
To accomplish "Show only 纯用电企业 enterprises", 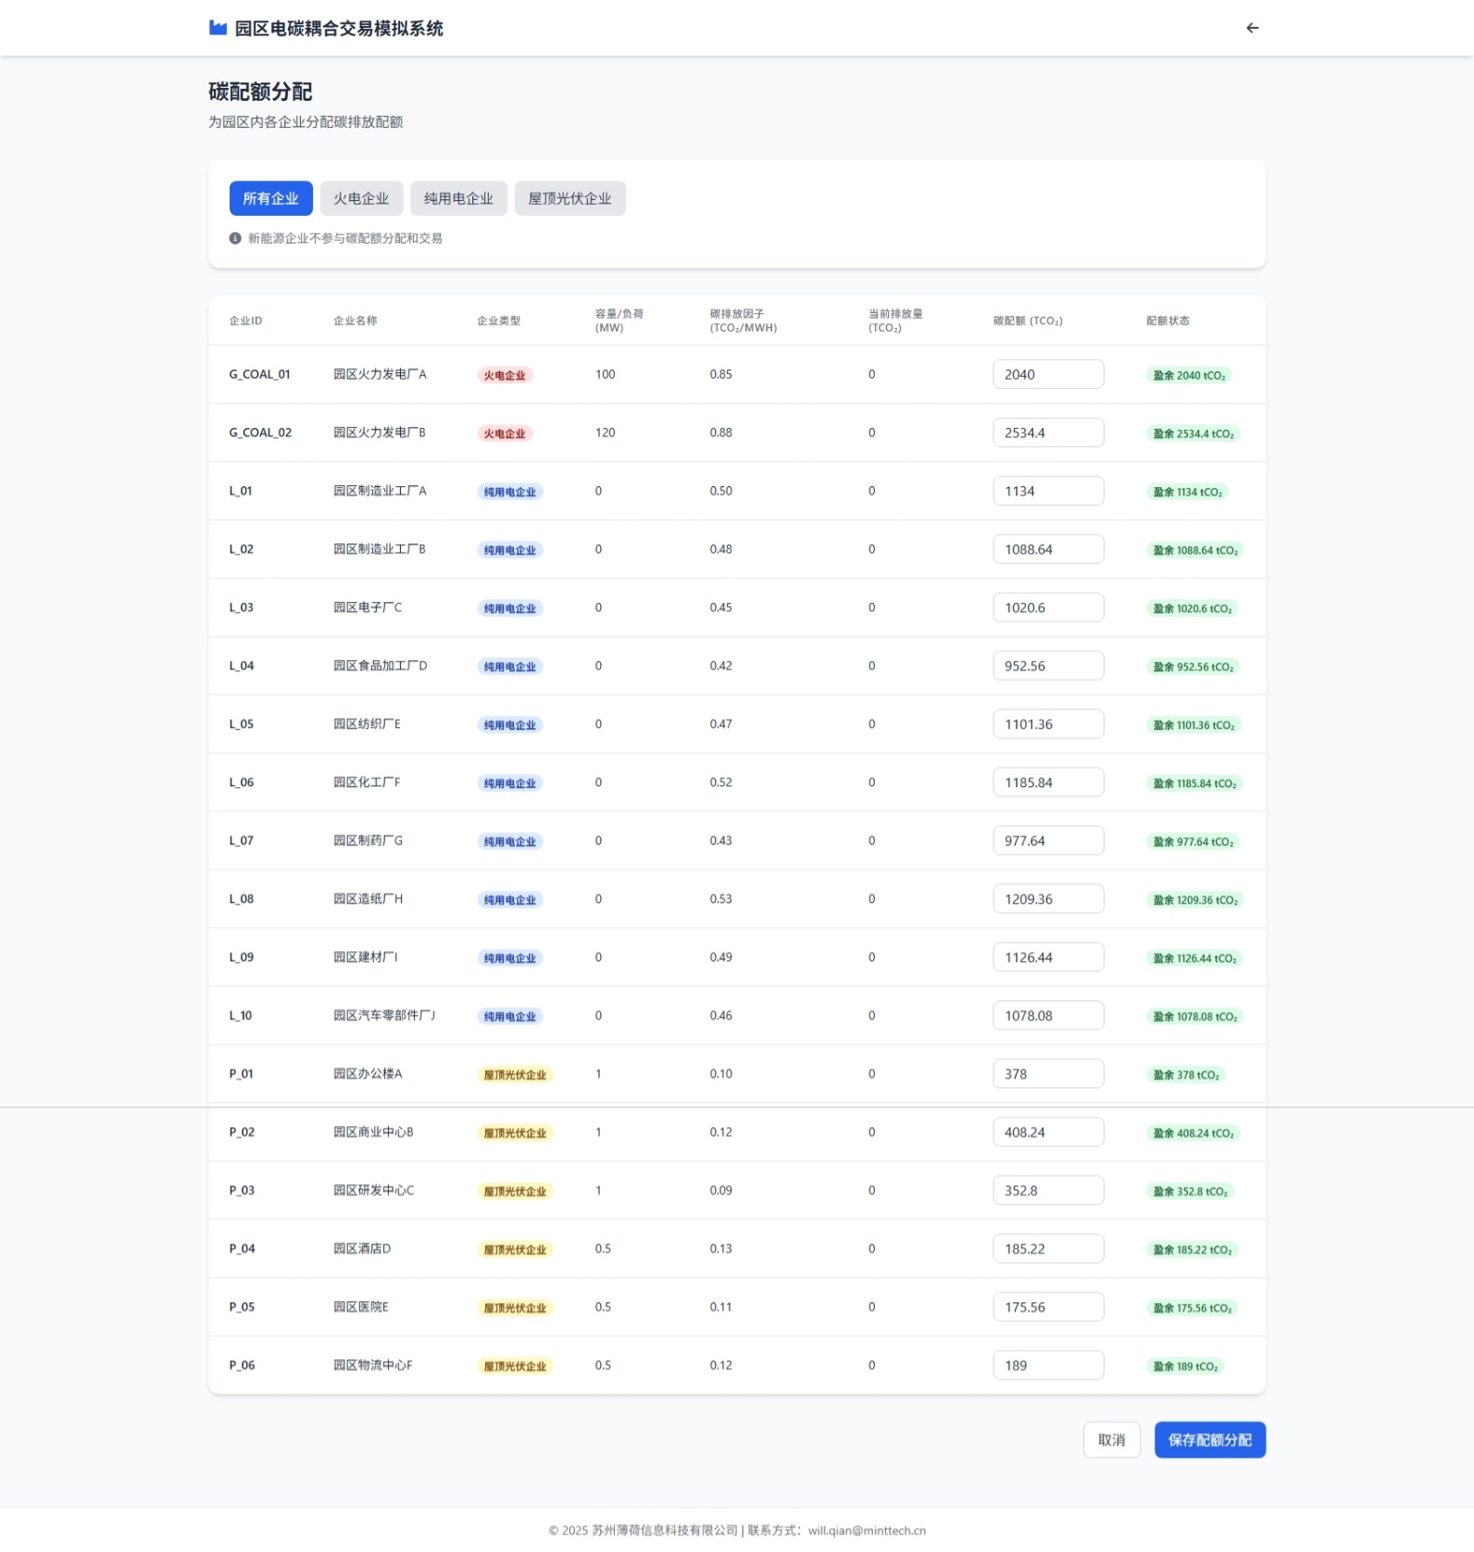I will point(458,198).
